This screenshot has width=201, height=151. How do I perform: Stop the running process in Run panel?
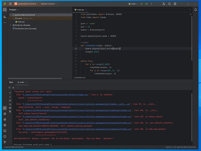tap(13, 88)
